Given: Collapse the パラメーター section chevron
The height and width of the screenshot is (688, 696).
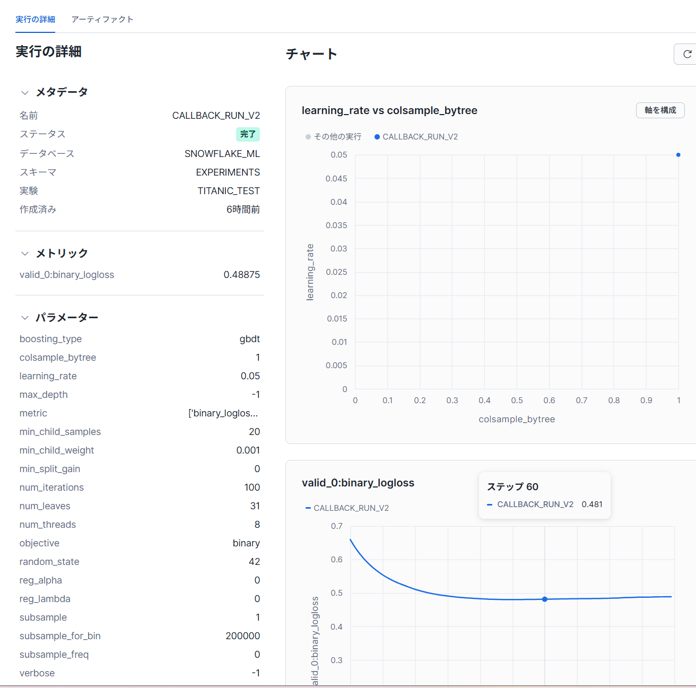Looking at the screenshot, I should 24,318.
